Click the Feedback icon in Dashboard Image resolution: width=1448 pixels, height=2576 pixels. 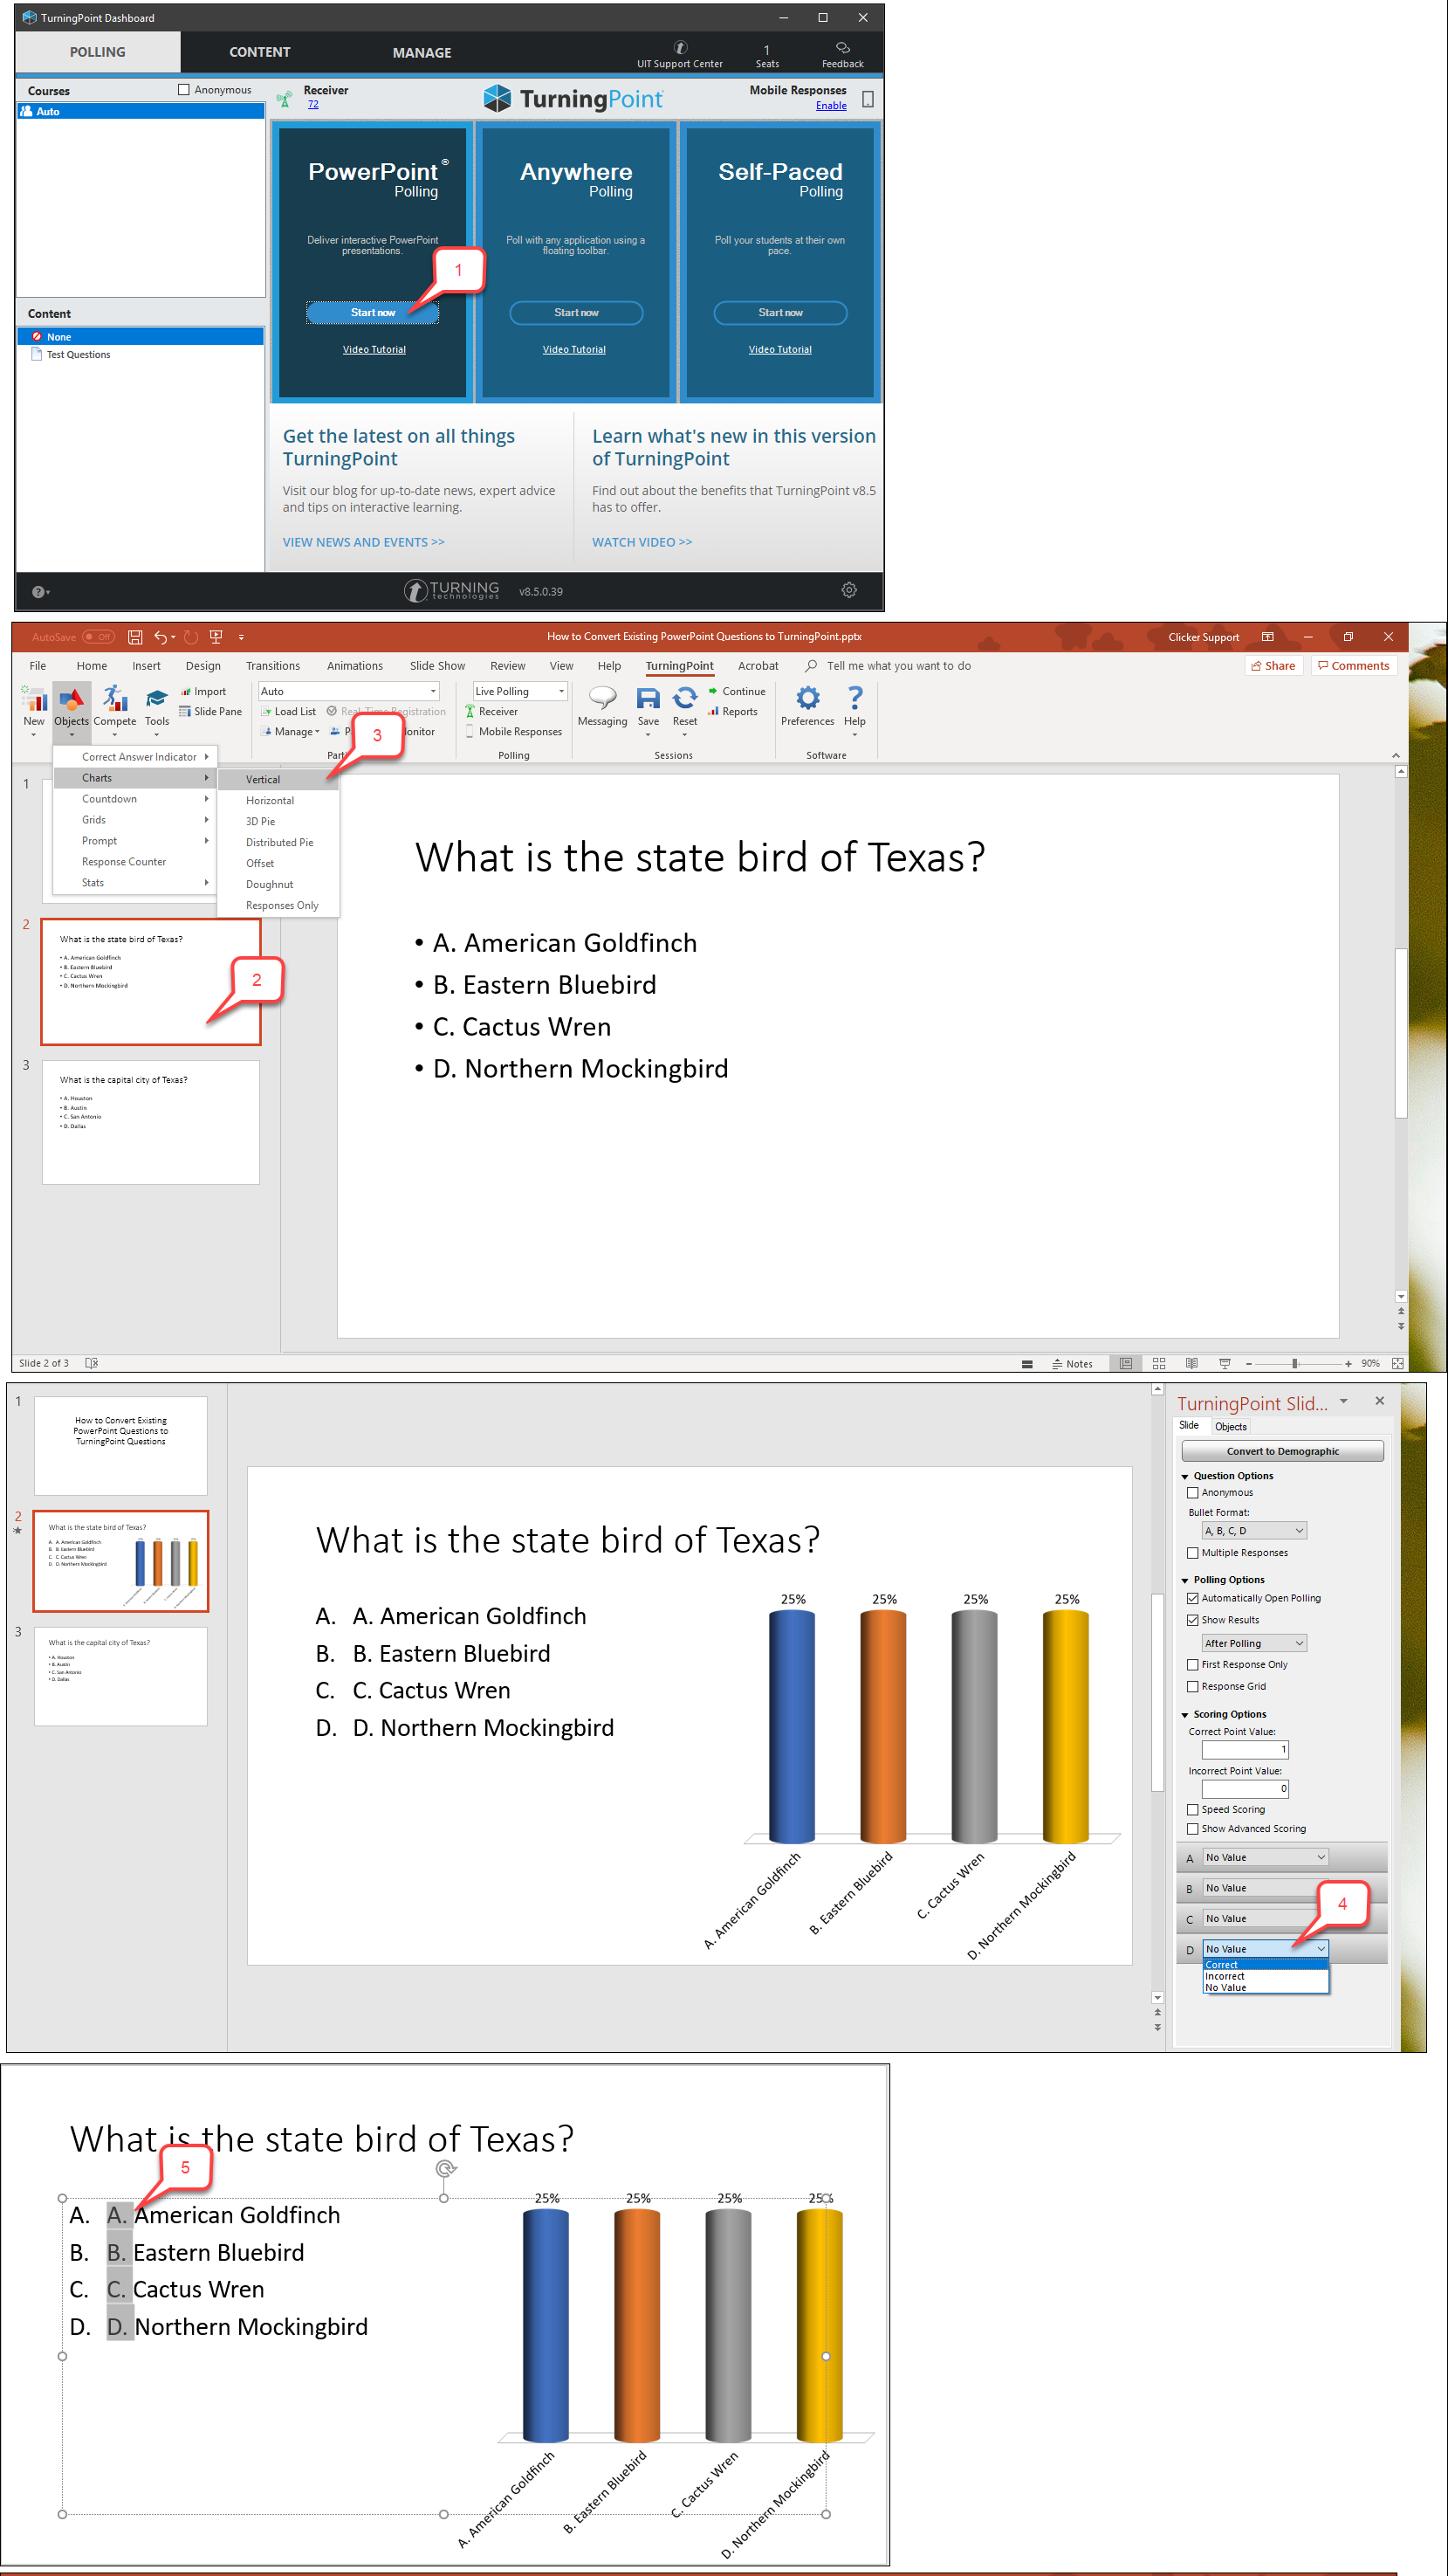[x=842, y=55]
